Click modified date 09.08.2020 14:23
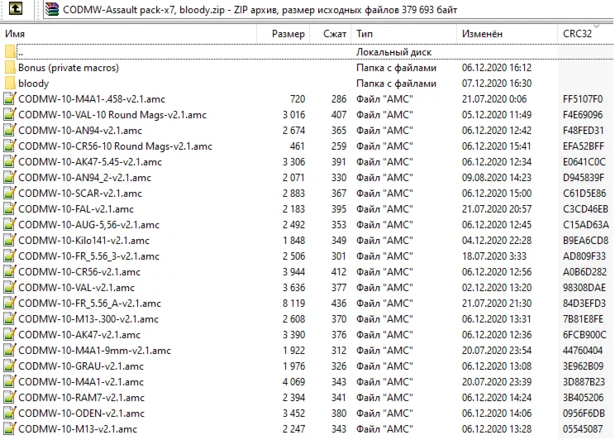Screen dimensions: 615x440 point(497,178)
